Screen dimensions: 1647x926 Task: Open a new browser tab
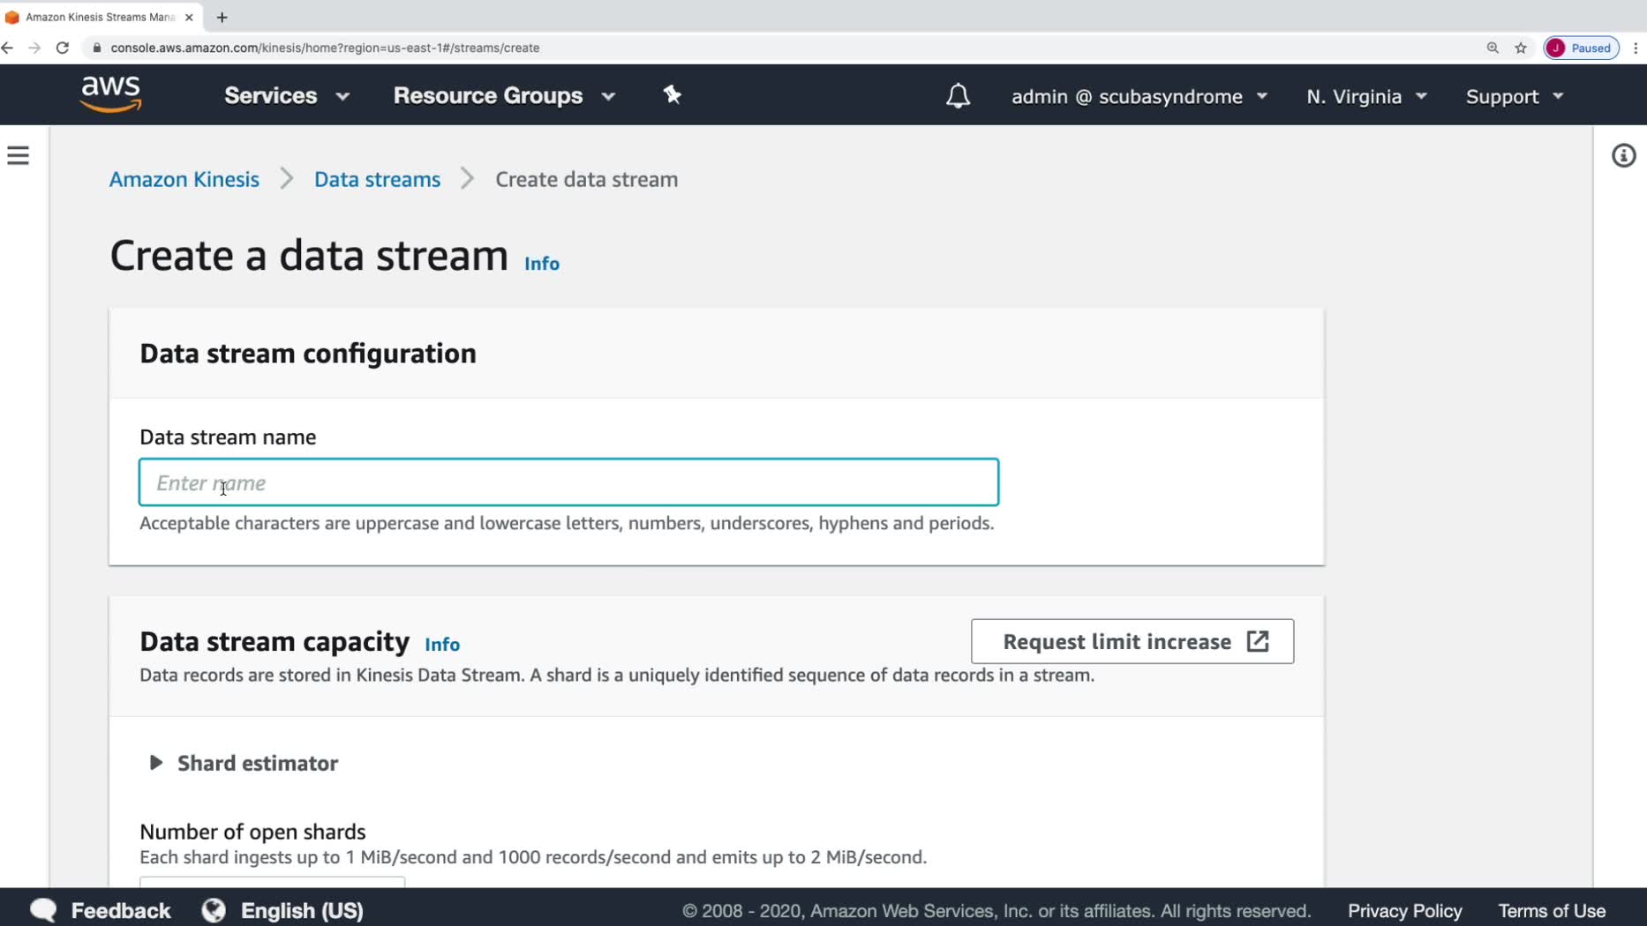click(222, 17)
